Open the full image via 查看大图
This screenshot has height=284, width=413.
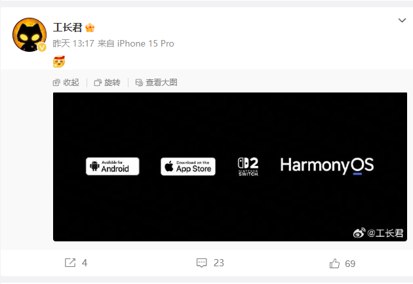156,83
